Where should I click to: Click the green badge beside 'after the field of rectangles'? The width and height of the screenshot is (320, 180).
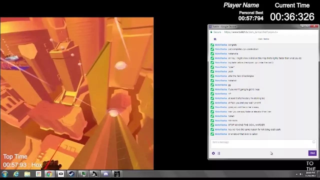(212, 76)
